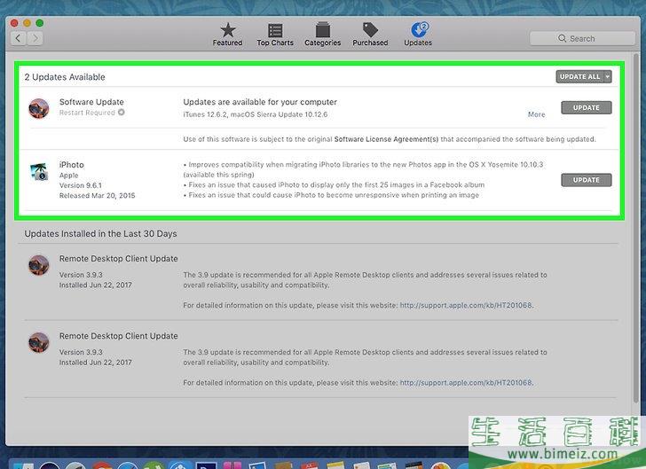Click the 'iTunes 12.6.2, macOS Sierra Update 10.12.6' text

click(256, 114)
